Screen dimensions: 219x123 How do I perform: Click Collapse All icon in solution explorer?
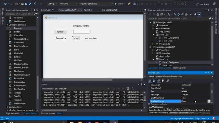[x=182, y=14]
